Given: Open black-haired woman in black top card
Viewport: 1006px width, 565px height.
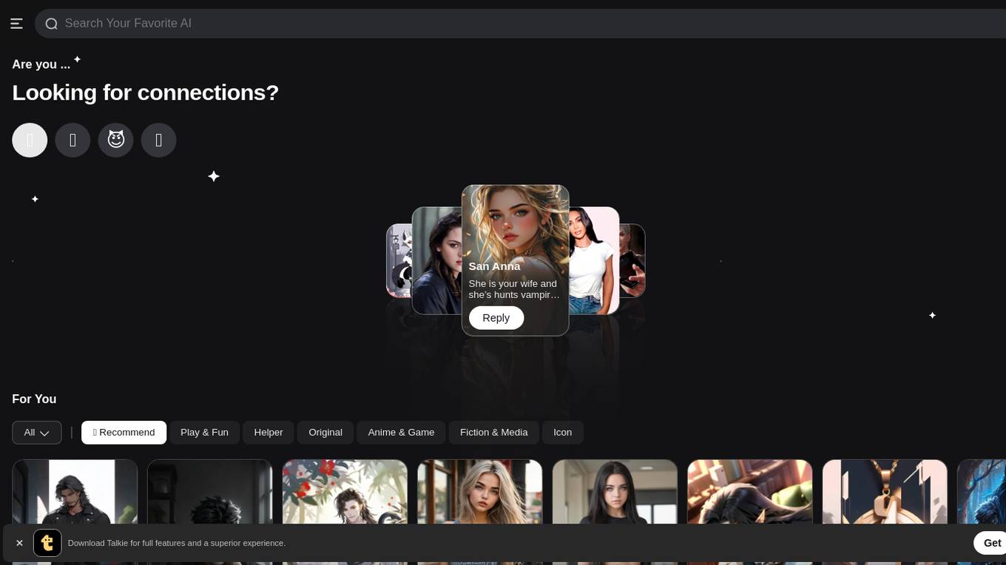Looking at the screenshot, I should pyautogui.click(x=615, y=492).
